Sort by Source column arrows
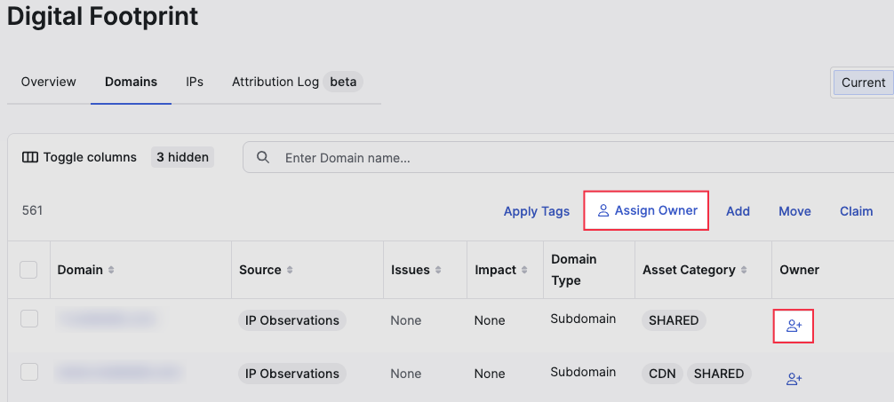The width and height of the screenshot is (894, 402). (x=290, y=270)
